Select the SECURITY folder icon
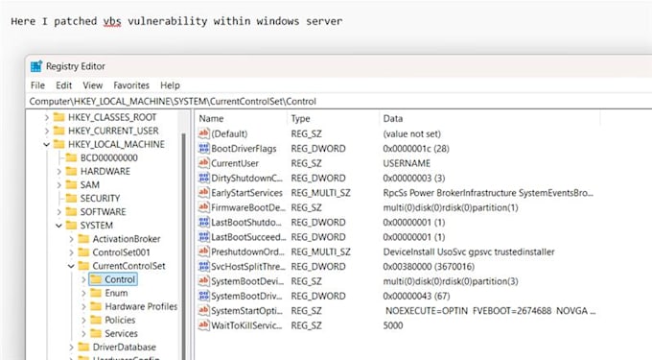The width and height of the screenshot is (652, 360). tap(72, 198)
